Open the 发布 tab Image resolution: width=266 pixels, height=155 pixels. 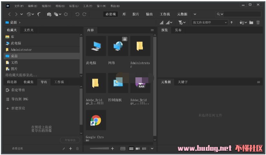click(x=178, y=30)
